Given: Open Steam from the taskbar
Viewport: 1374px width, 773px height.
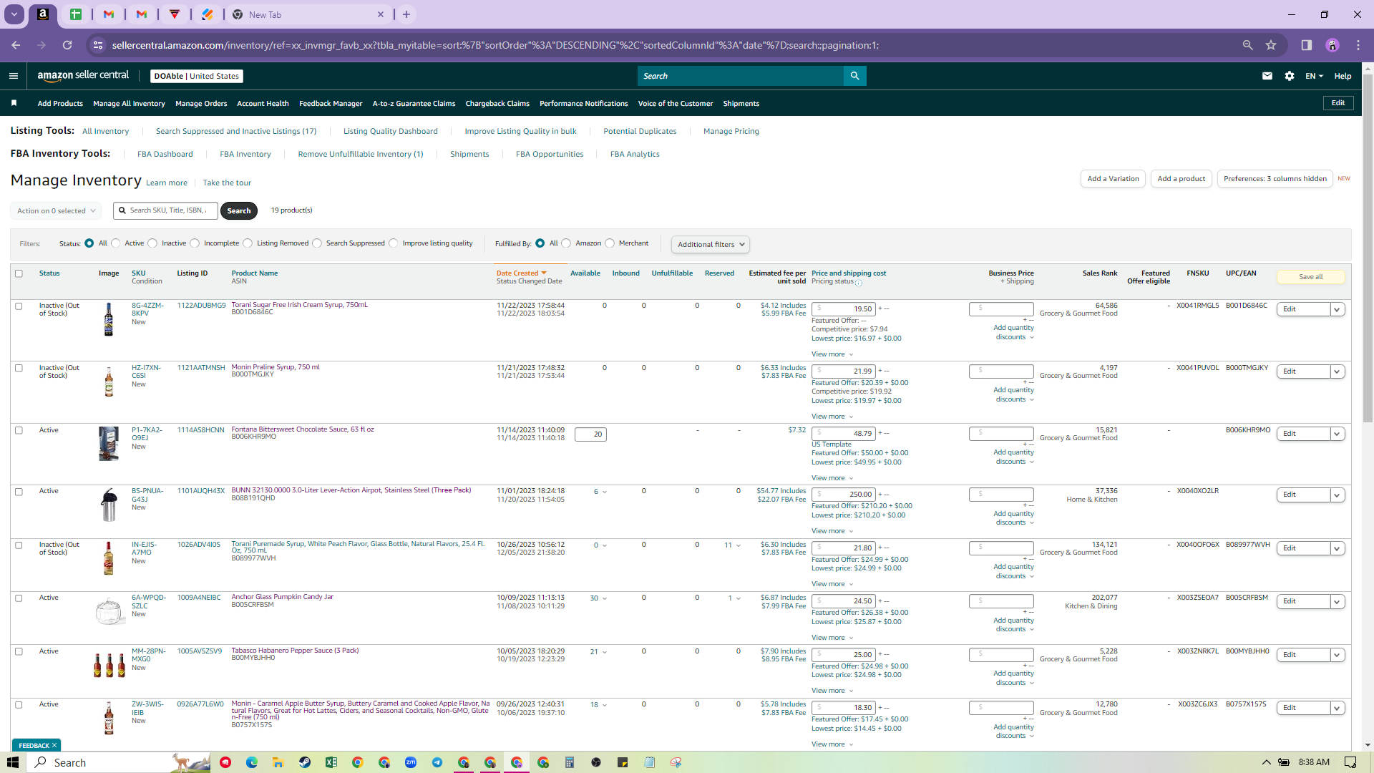Looking at the screenshot, I should point(305,762).
